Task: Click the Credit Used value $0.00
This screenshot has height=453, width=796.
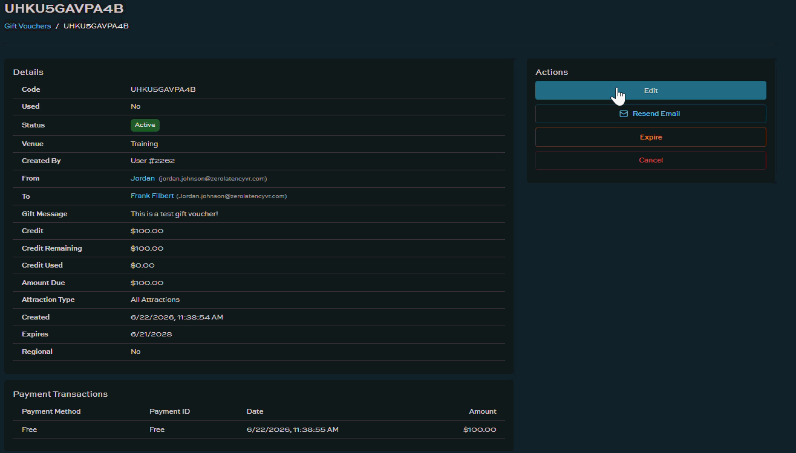Action: pos(143,265)
